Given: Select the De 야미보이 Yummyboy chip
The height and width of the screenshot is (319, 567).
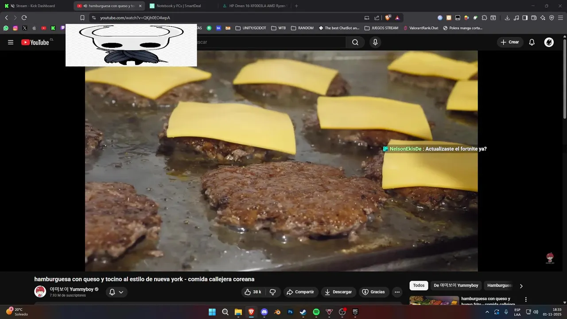Looking at the screenshot, I should pyautogui.click(x=456, y=285).
